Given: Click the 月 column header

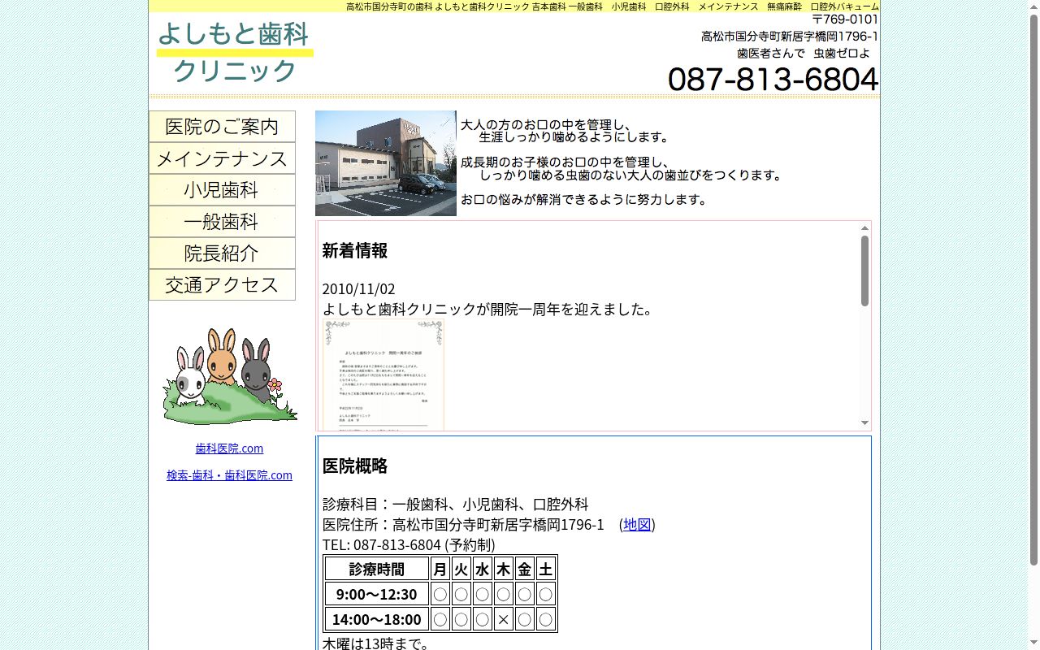Looking at the screenshot, I should click(x=440, y=569).
